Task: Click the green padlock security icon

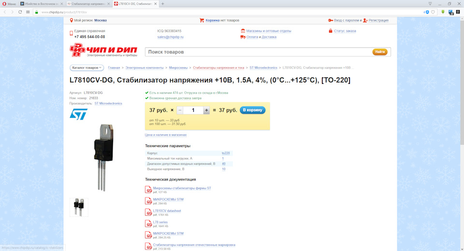Action: pos(37,12)
